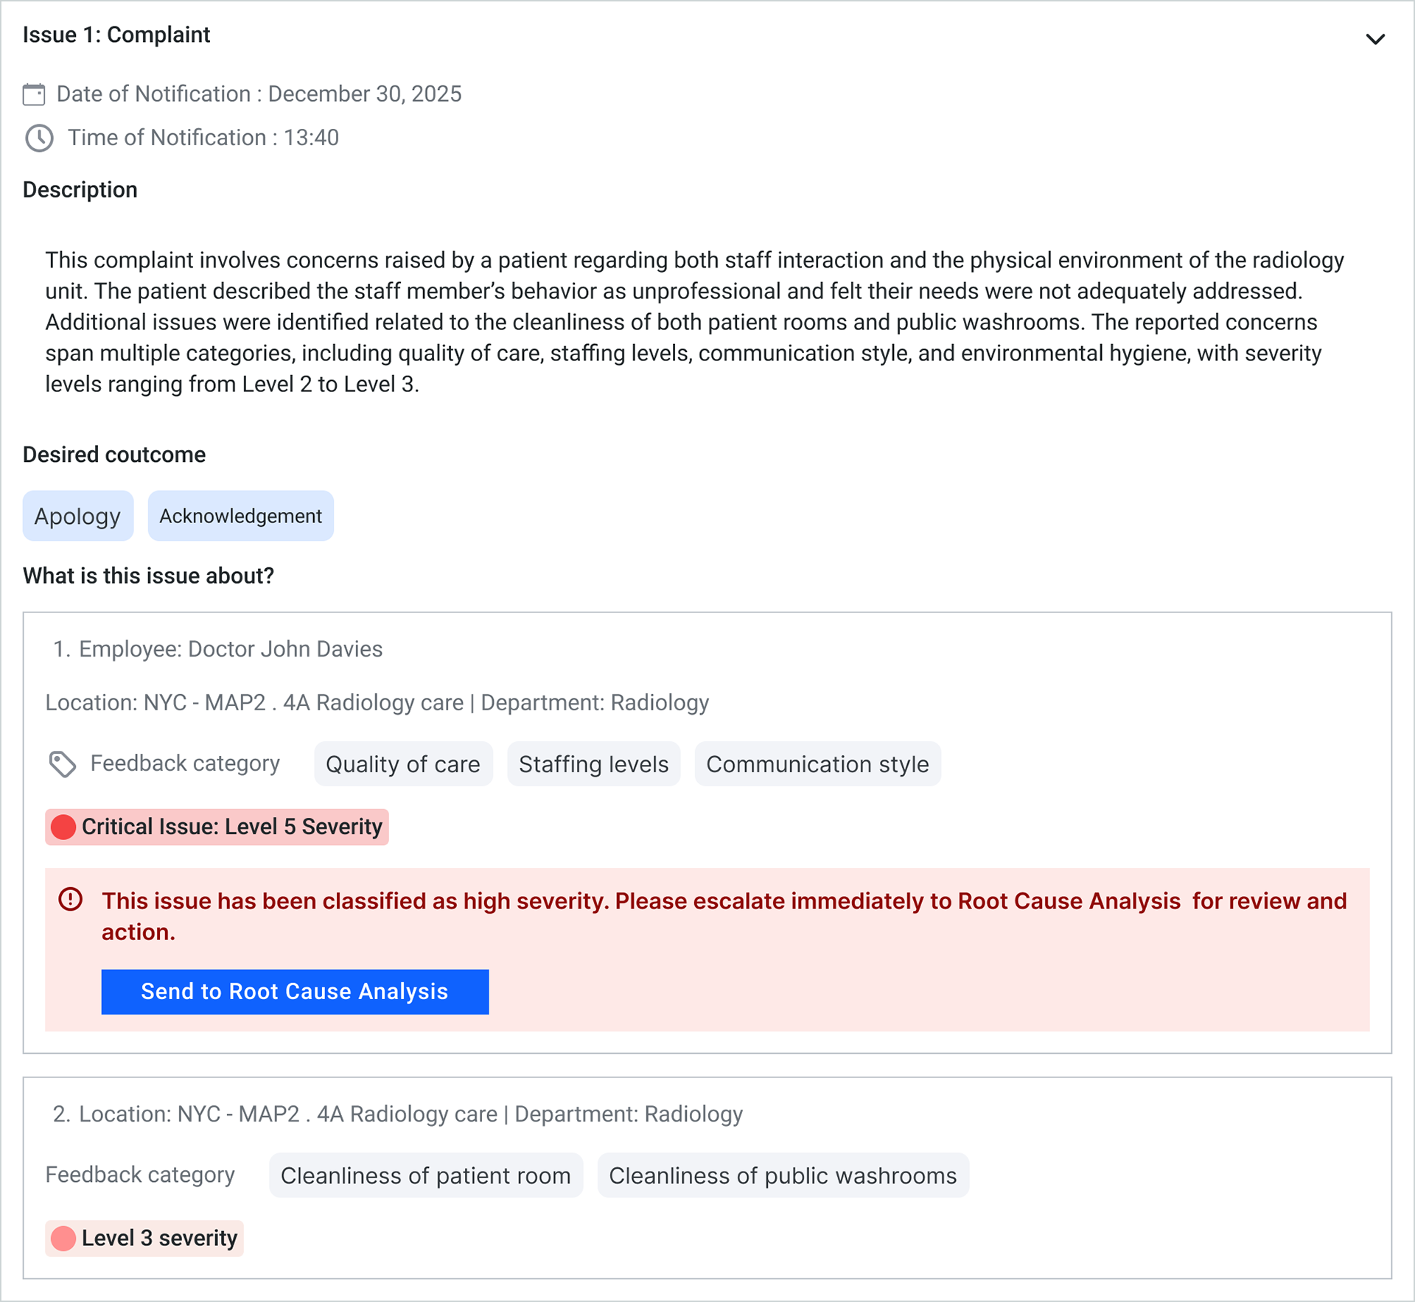Click the clock icon beside Time of Notification
Screen dimensions: 1415x1302
[39, 138]
